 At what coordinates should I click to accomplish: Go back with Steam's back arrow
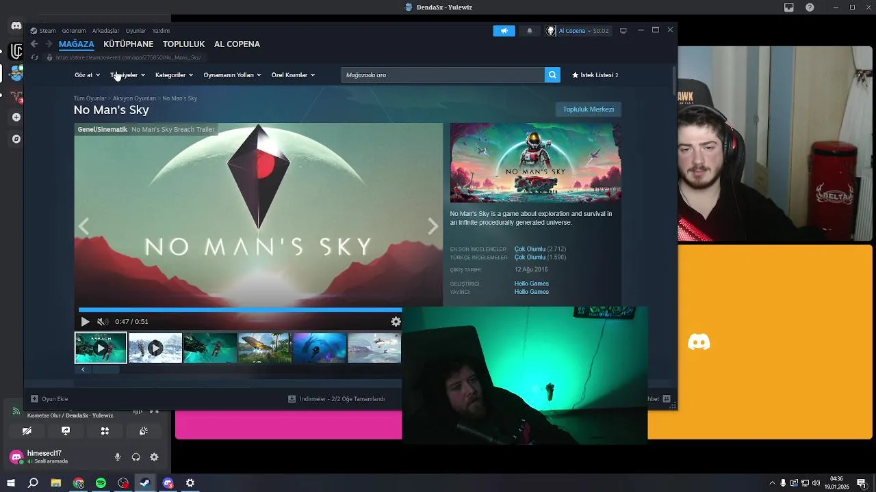tap(34, 44)
